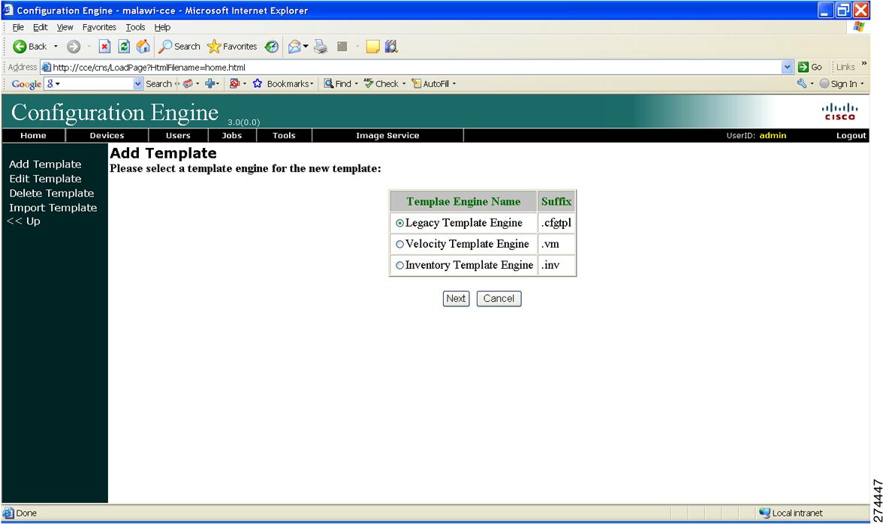Click the Next button

[456, 299]
